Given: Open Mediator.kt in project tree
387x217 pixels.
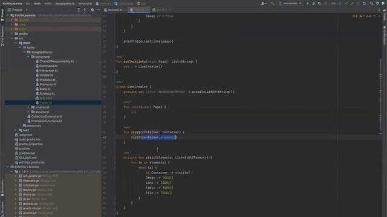Looking at the screenshot, I should click(47, 80).
